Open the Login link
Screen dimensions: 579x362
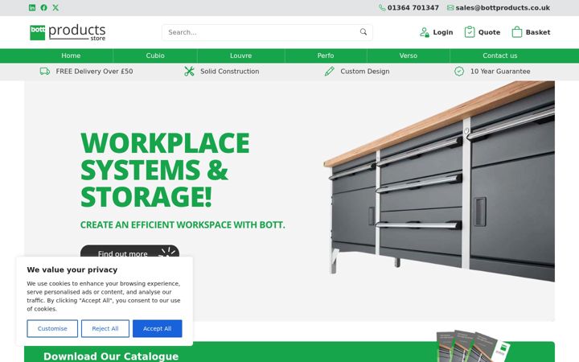pyautogui.click(x=443, y=32)
